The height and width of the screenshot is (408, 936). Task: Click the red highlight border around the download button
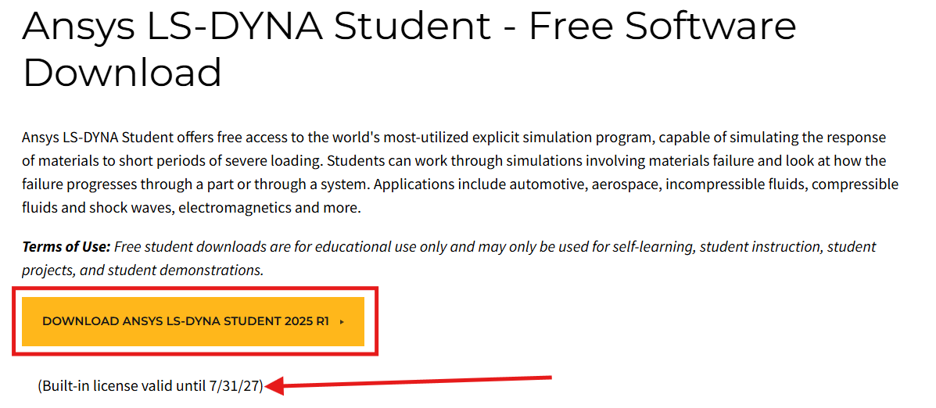pos(195,288)
